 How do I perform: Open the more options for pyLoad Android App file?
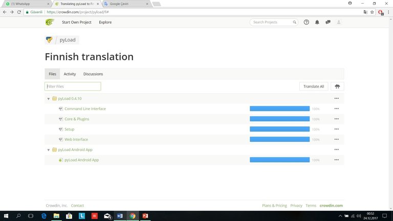337,160
